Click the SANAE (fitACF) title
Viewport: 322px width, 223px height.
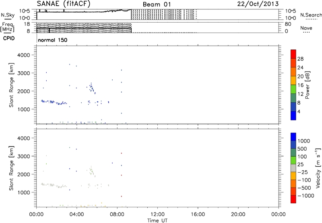(x=64, y=4)
